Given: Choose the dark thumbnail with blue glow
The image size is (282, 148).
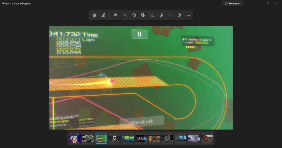Looking at the screenshot, I should click(141, 138).
